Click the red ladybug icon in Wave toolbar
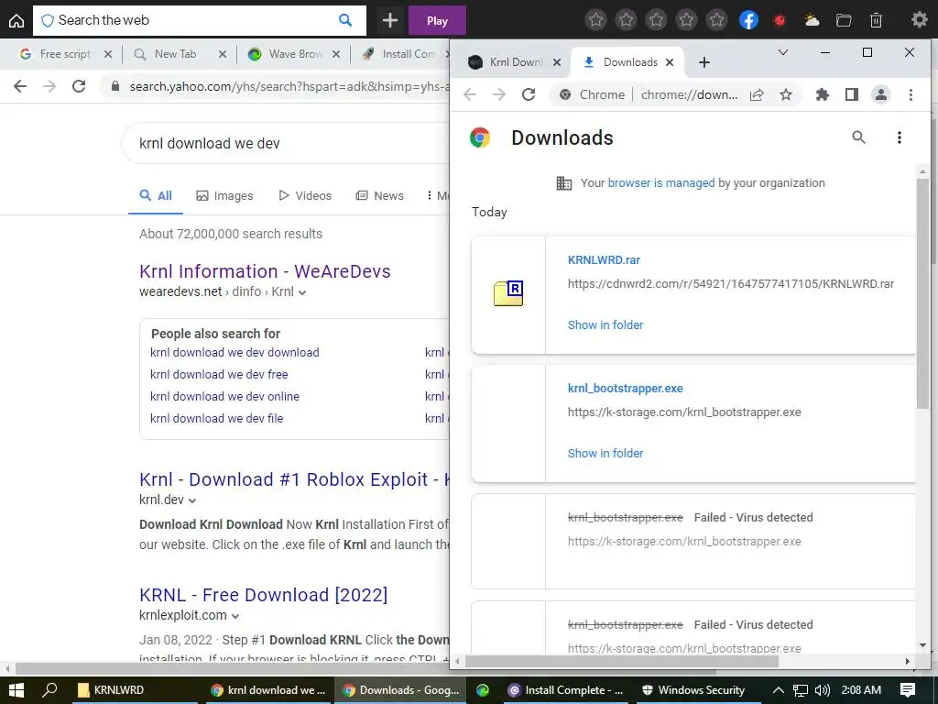938x704 pixels. point(780,20)
